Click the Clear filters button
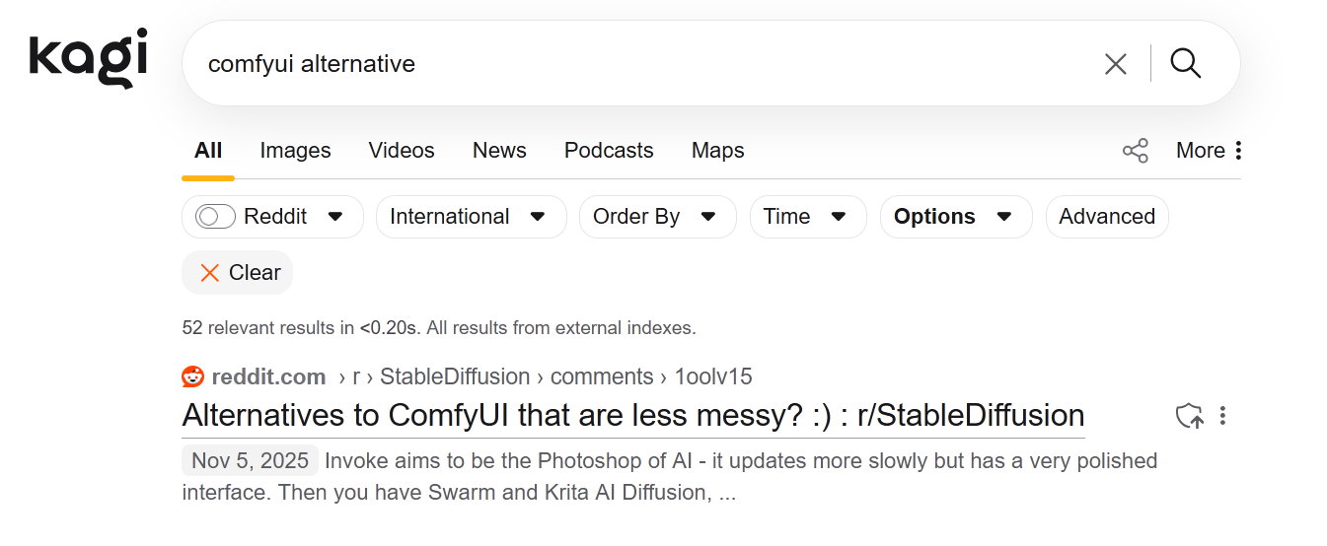Screen dimensions: 1327x546 click(238, 273)
